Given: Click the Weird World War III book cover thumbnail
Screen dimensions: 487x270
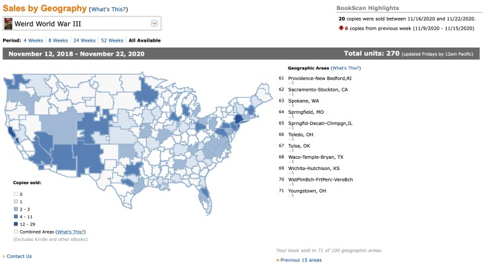Looking at the screenshot, I should coord(9,24).
